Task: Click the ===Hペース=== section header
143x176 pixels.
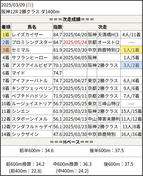Action: coord(71,142)
